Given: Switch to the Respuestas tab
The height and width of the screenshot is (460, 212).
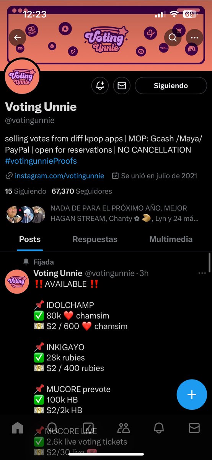Looking at the screenshot, I should [x=95, y=239].
